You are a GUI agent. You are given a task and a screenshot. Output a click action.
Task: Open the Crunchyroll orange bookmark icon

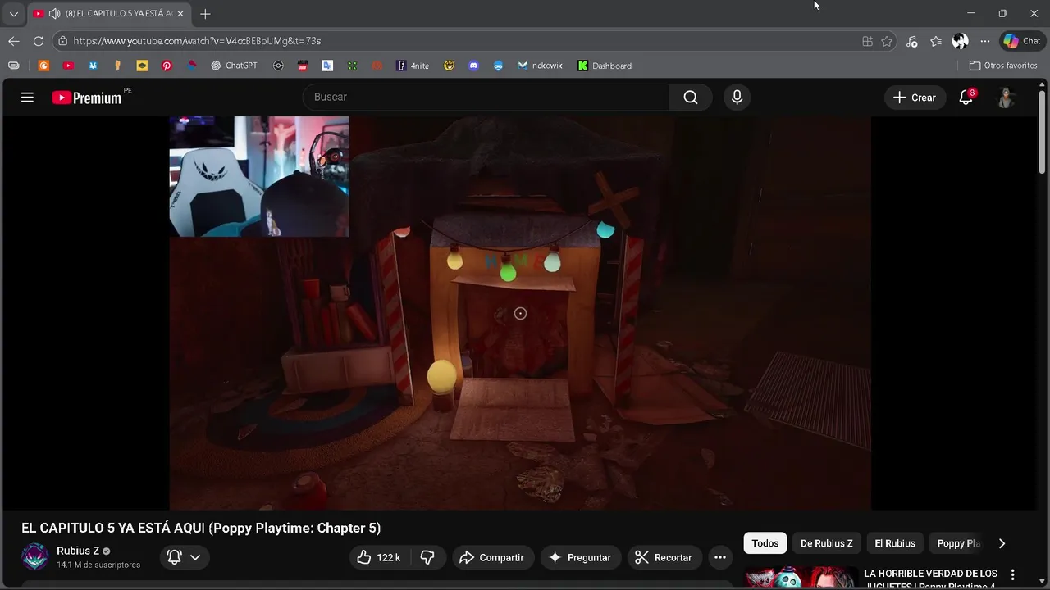click(43, 66)
